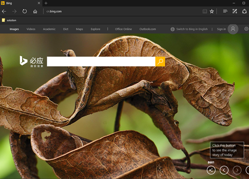Viewport: 249px width, 179px height.
Task: Open the Maps menu item
Action: click(80, 29)
